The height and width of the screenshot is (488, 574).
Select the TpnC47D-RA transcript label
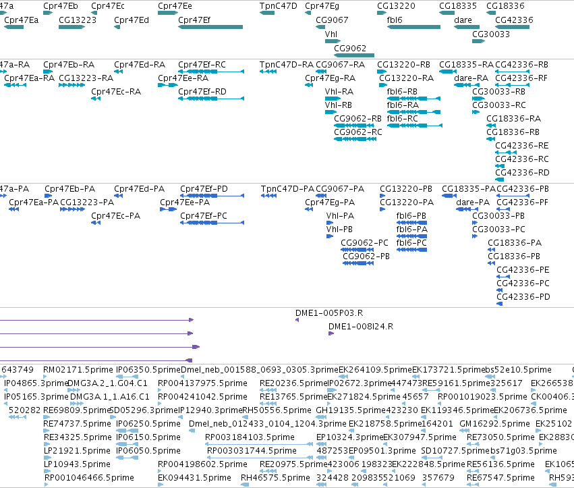(x=287, y=65)
